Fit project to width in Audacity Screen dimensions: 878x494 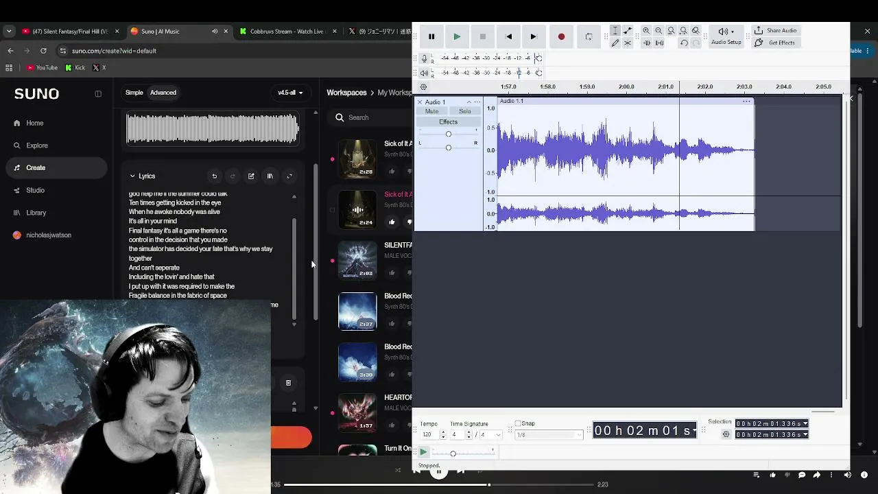(x=683, y=31)
